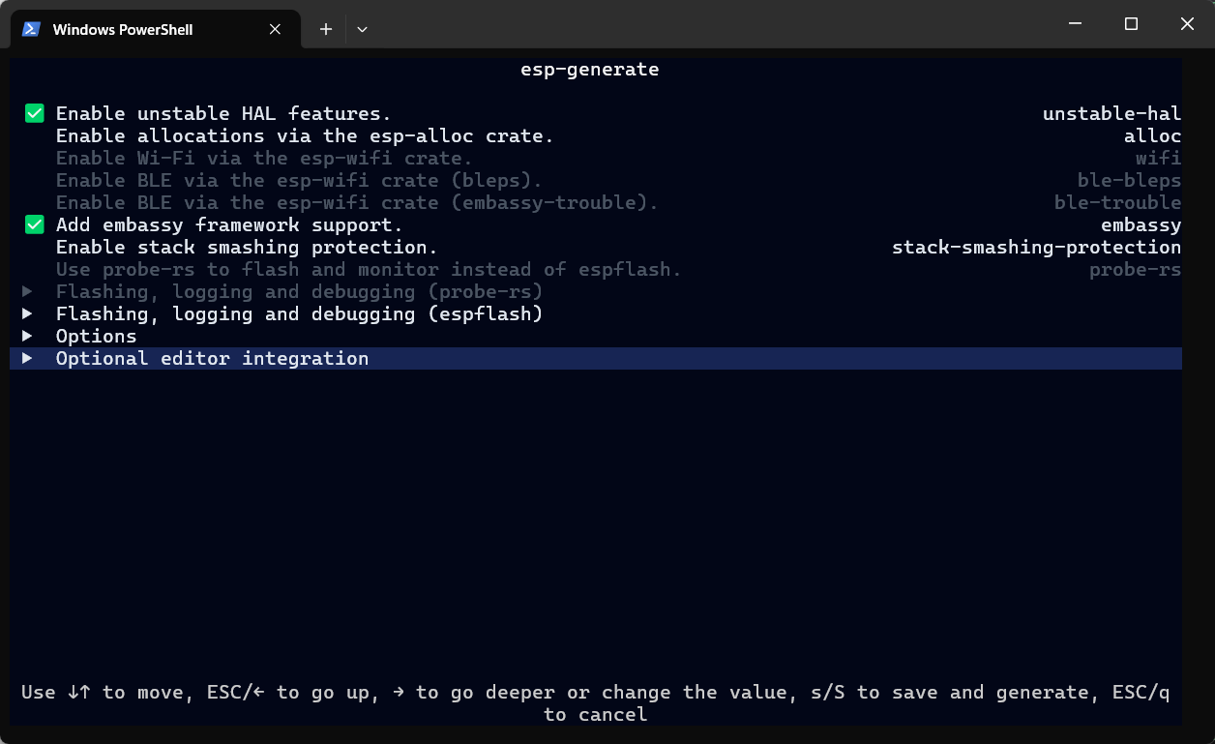This screenshot has height=744, width=1215.
Task: Minimize the terminal window
Action: point(1074,24)
